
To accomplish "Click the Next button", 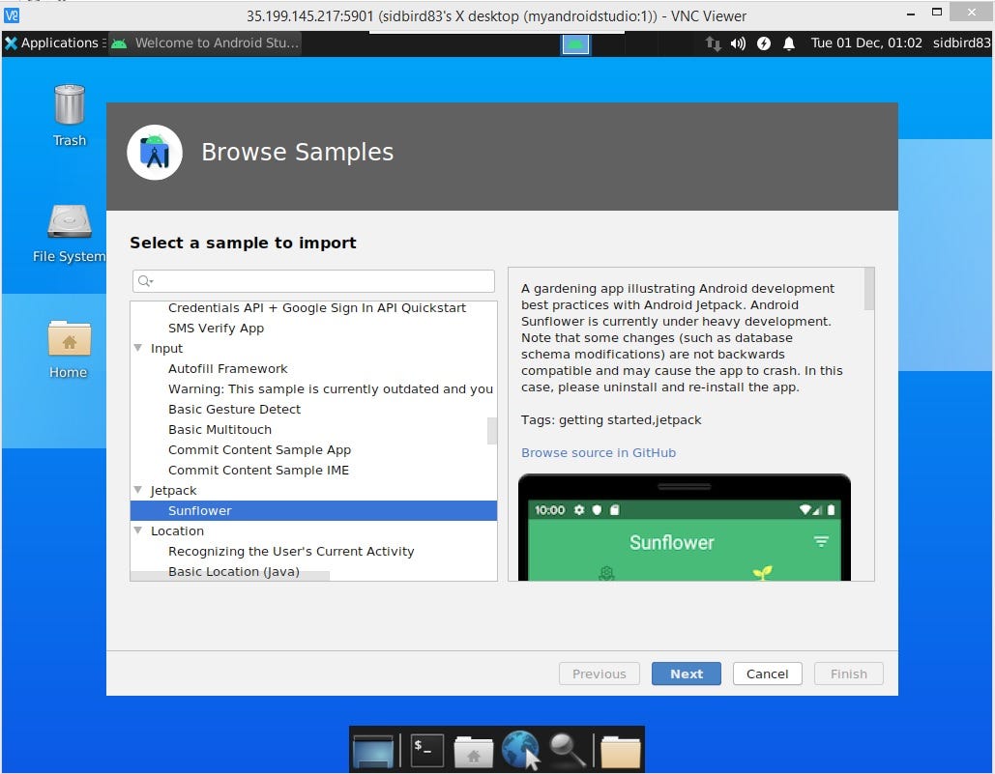I will coord(686,674).
